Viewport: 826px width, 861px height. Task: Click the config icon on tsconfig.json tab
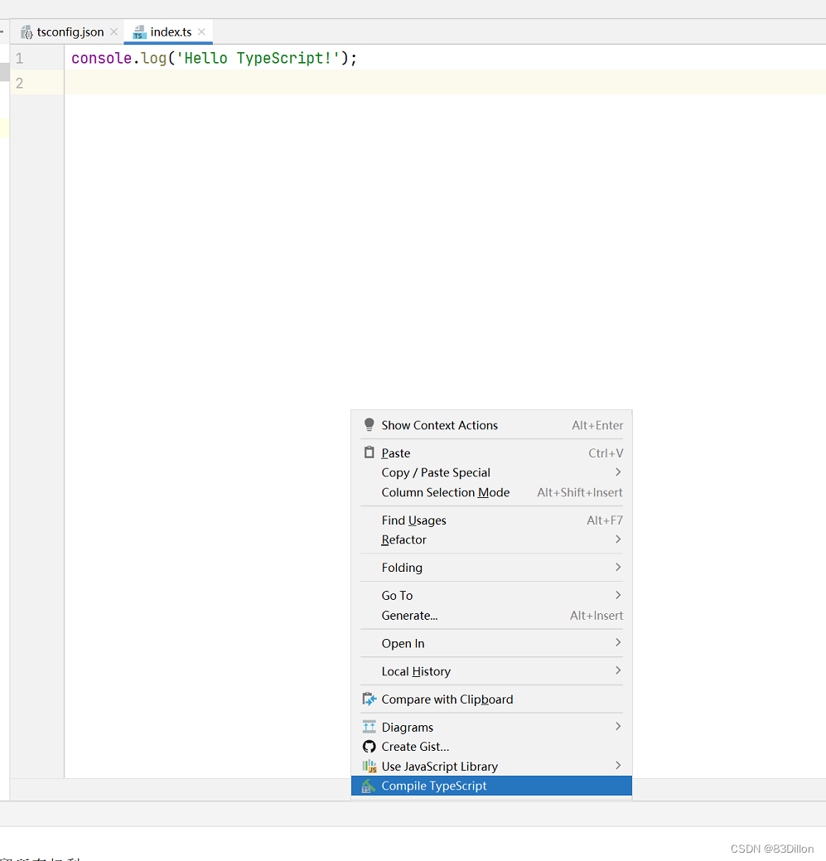[x=27, y=31]
